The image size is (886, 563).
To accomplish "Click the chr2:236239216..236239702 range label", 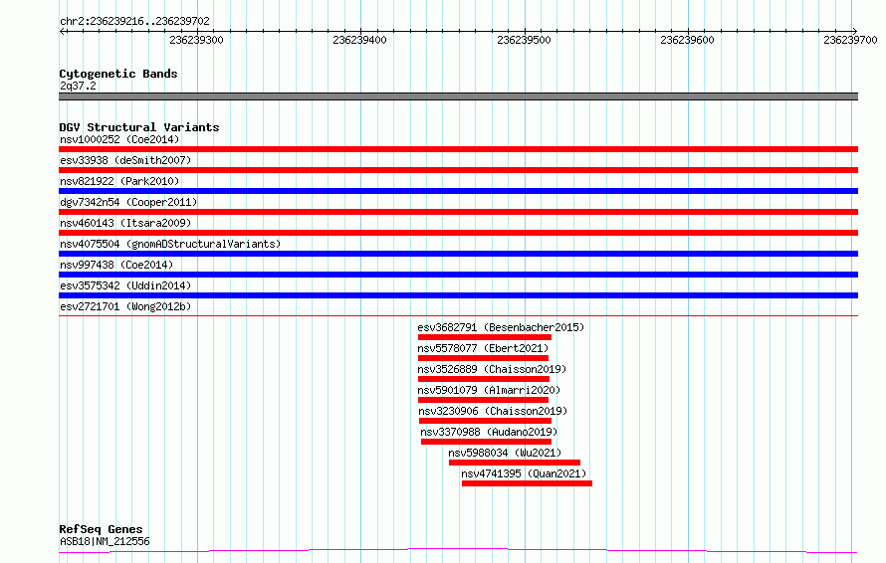I will click(134, 21).
